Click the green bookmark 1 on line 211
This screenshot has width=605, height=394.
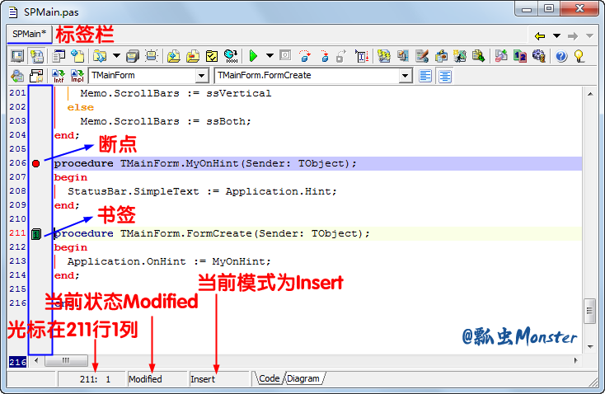[36, 234]
